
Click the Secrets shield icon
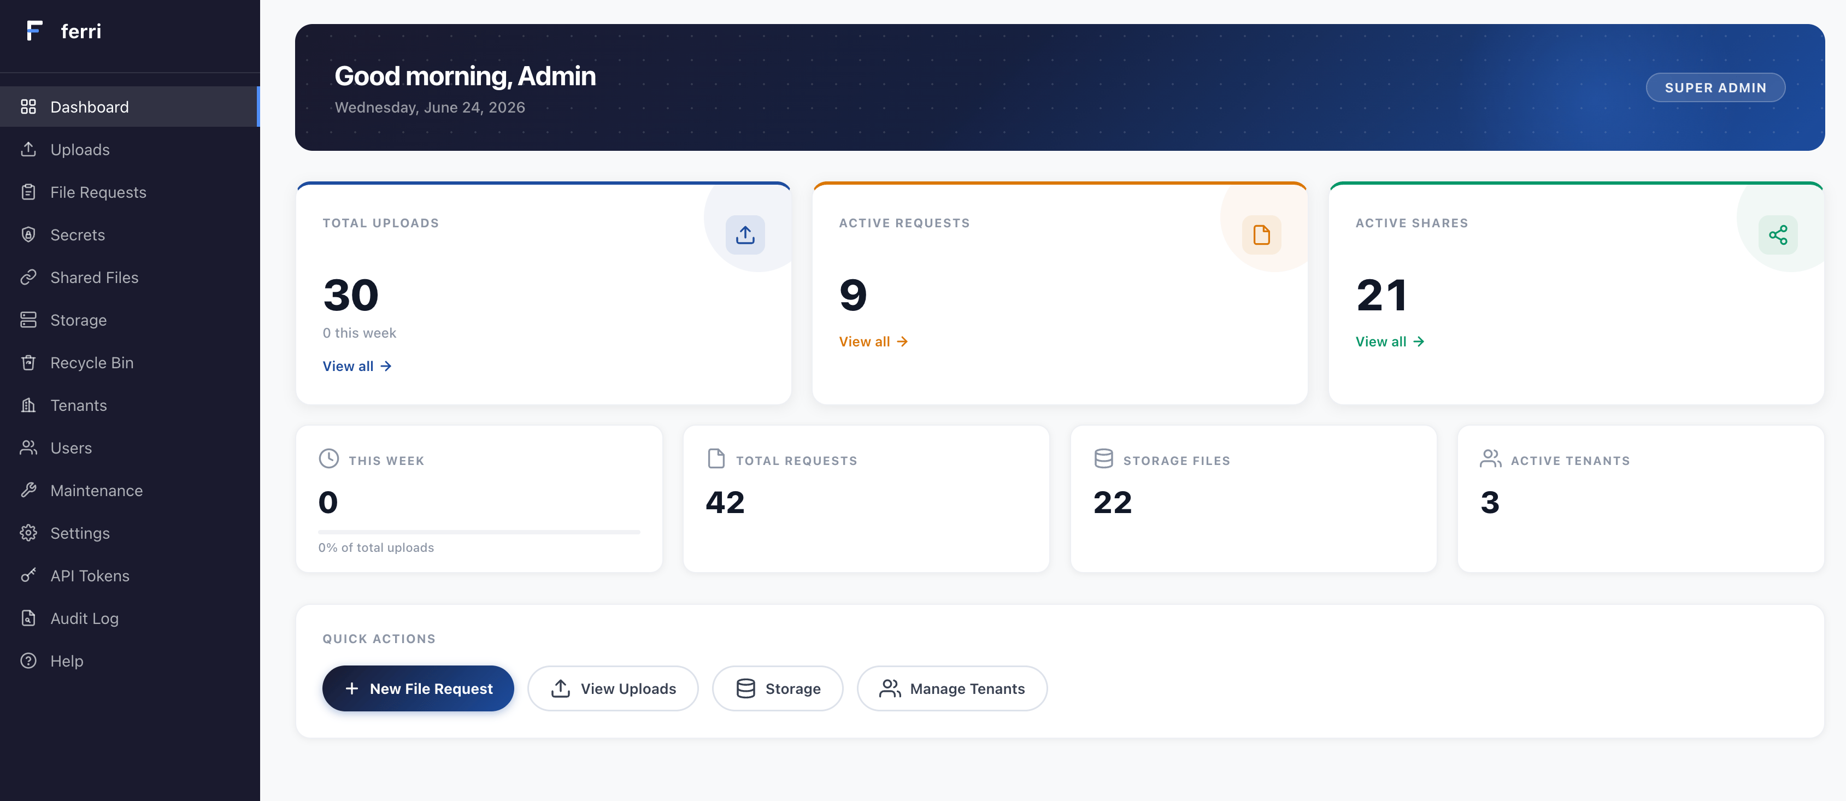point(28,234)
